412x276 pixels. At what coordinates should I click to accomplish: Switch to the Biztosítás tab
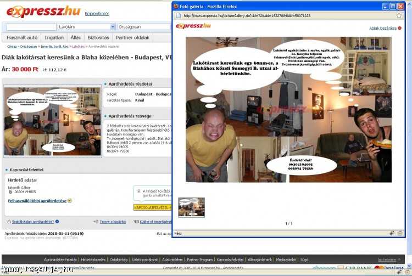[x=98, y=37]
